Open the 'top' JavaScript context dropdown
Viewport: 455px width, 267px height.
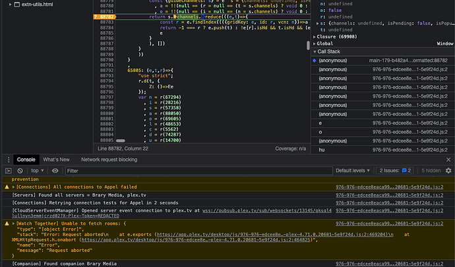pos(38,171)
